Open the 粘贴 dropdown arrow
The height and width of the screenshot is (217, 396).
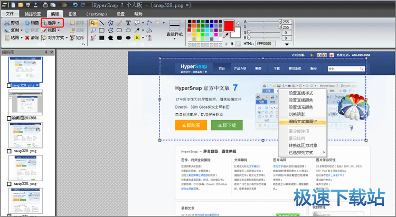point(22,37)
